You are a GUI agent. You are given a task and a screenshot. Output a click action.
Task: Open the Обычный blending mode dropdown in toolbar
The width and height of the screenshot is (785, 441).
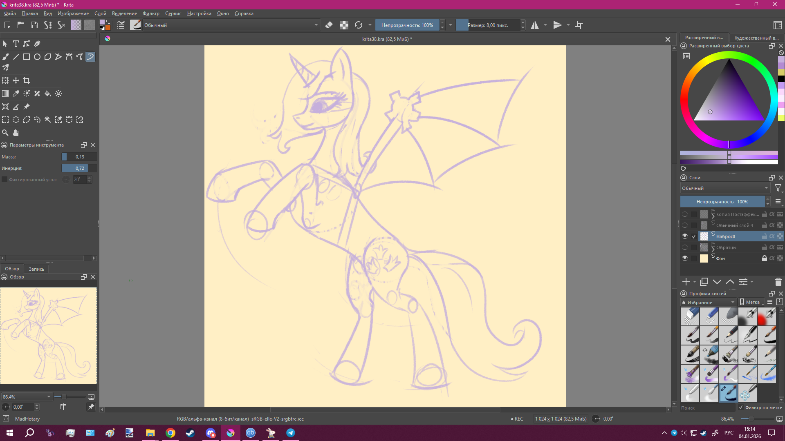(x=231, y=25)
